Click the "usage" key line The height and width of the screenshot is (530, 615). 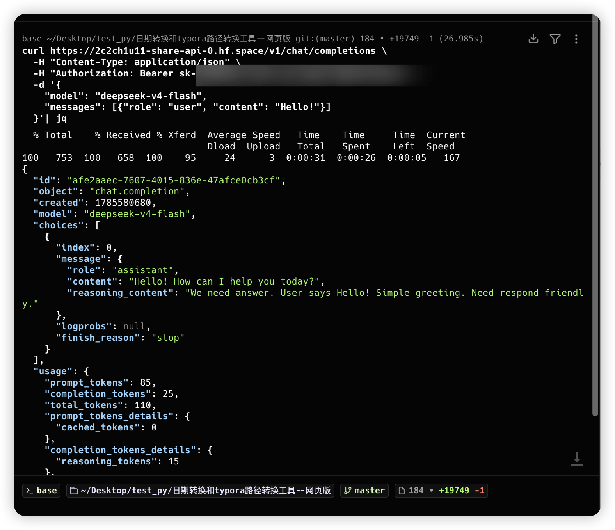(x=61, y=371)
